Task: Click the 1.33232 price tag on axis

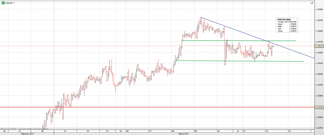Action: (x=319, y=107)
